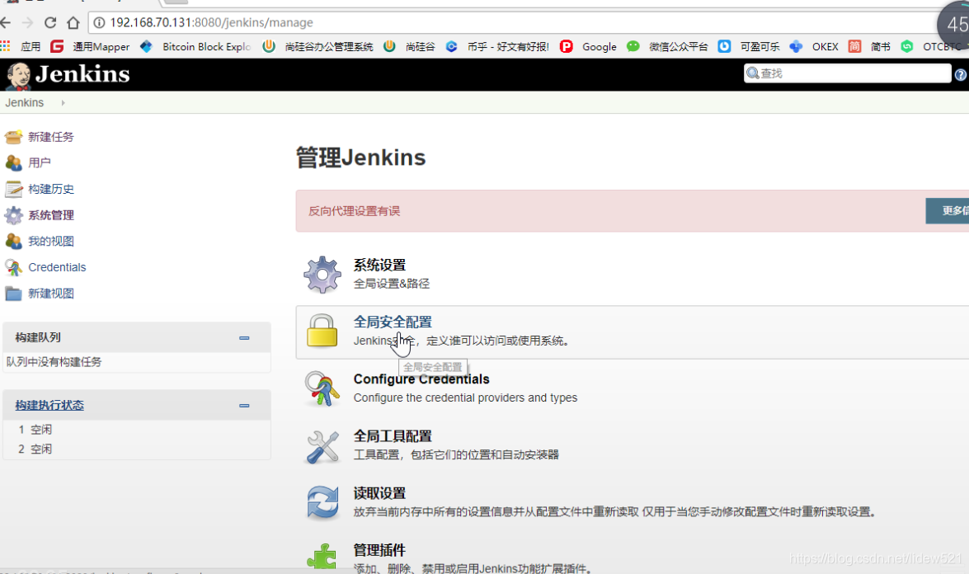
Task: Click the Jenkins butler logo icon
Action: (18, 76)
